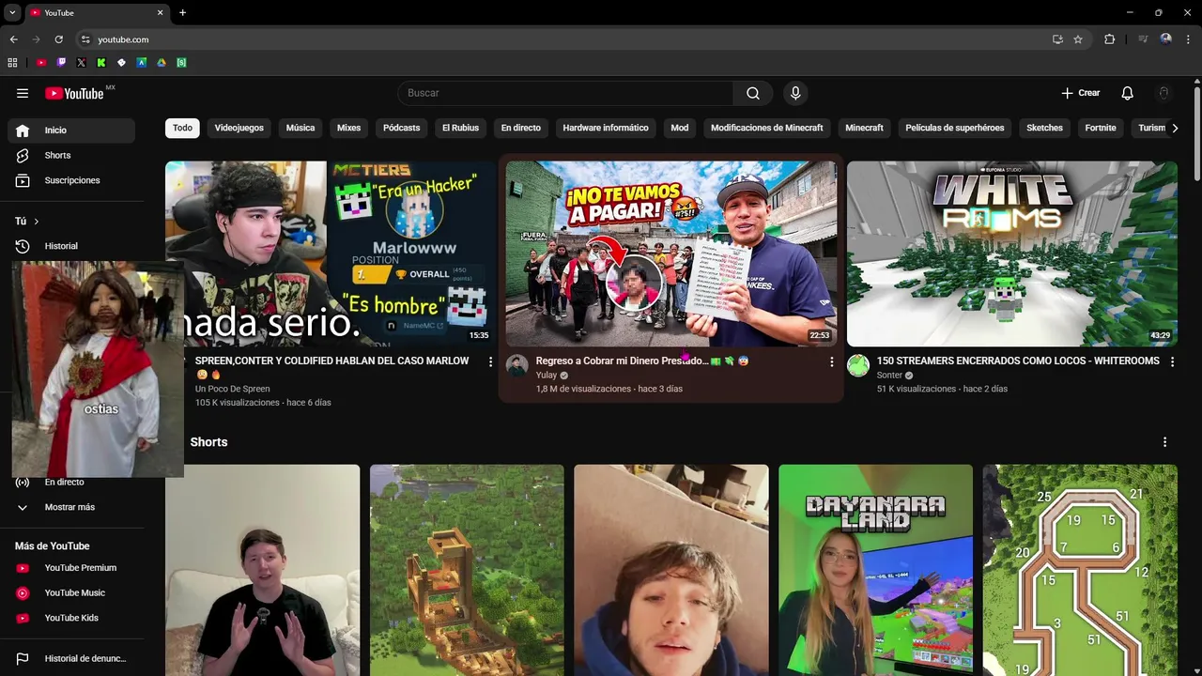
Task: Go back to the previous page
Action: (x=13, y=39)
